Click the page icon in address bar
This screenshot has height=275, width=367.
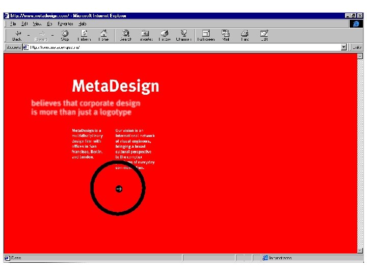26,47
